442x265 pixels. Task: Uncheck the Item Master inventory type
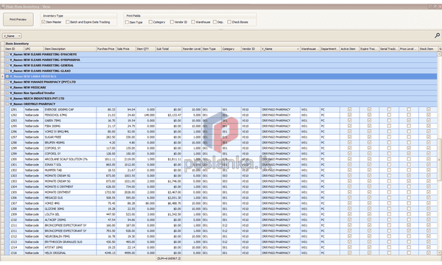(43, 22)
